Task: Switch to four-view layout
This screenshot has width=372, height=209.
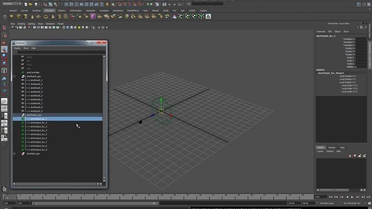Action: pyautogui.click(x=4, y=109)
